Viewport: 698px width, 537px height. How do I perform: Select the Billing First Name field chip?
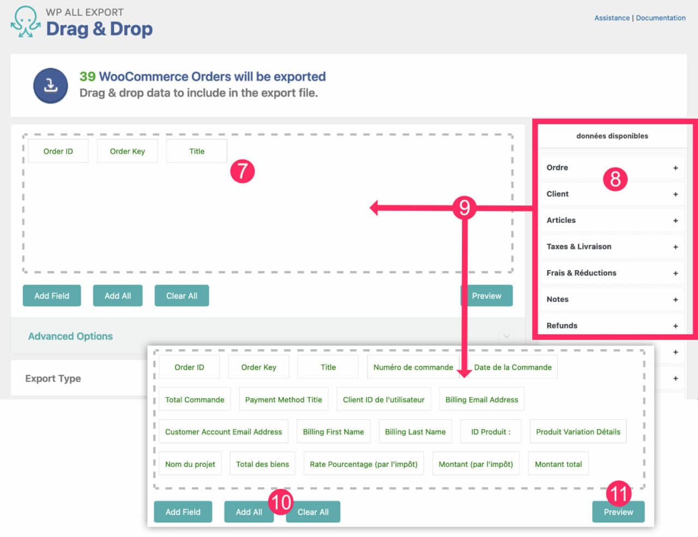tap(333, 431)
